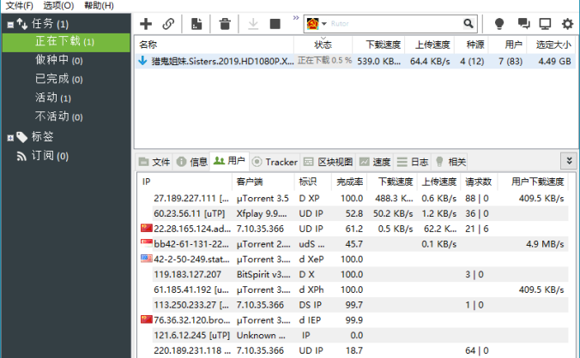Sort torrents by 种源 column header
This screenshot has height=358, width=580.
click(472, 45)
